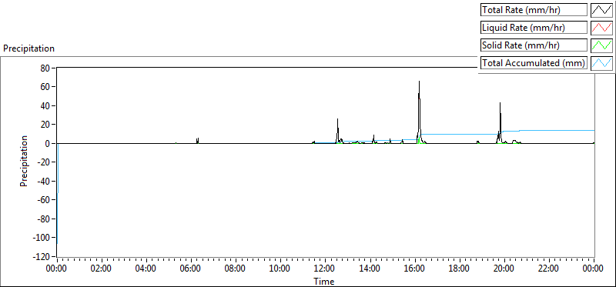Image resolution: width=616 pixels, height=287 pixels.
Task: Click the 20:00 time axis label
Action: pos(505,269)
